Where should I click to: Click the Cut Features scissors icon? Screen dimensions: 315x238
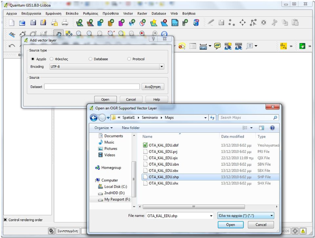click(274, 23)
